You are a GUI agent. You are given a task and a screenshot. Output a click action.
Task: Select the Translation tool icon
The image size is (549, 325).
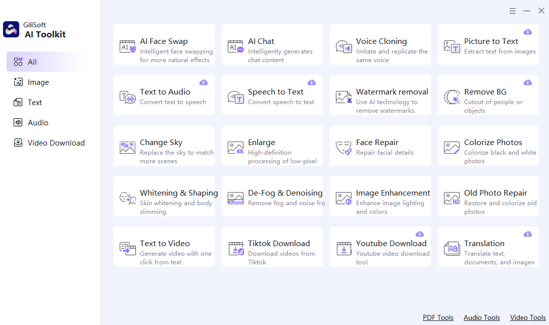pyautogui.click(x=452, y=248)
